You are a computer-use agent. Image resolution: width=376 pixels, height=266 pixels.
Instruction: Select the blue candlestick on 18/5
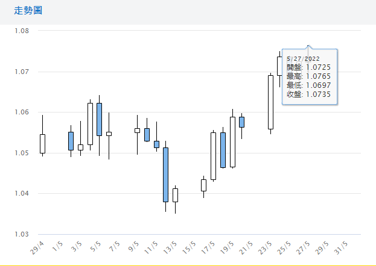click(223, 150)
